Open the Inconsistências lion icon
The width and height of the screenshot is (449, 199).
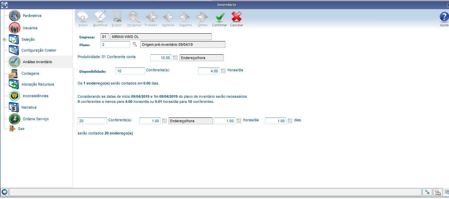coord(15,96)
